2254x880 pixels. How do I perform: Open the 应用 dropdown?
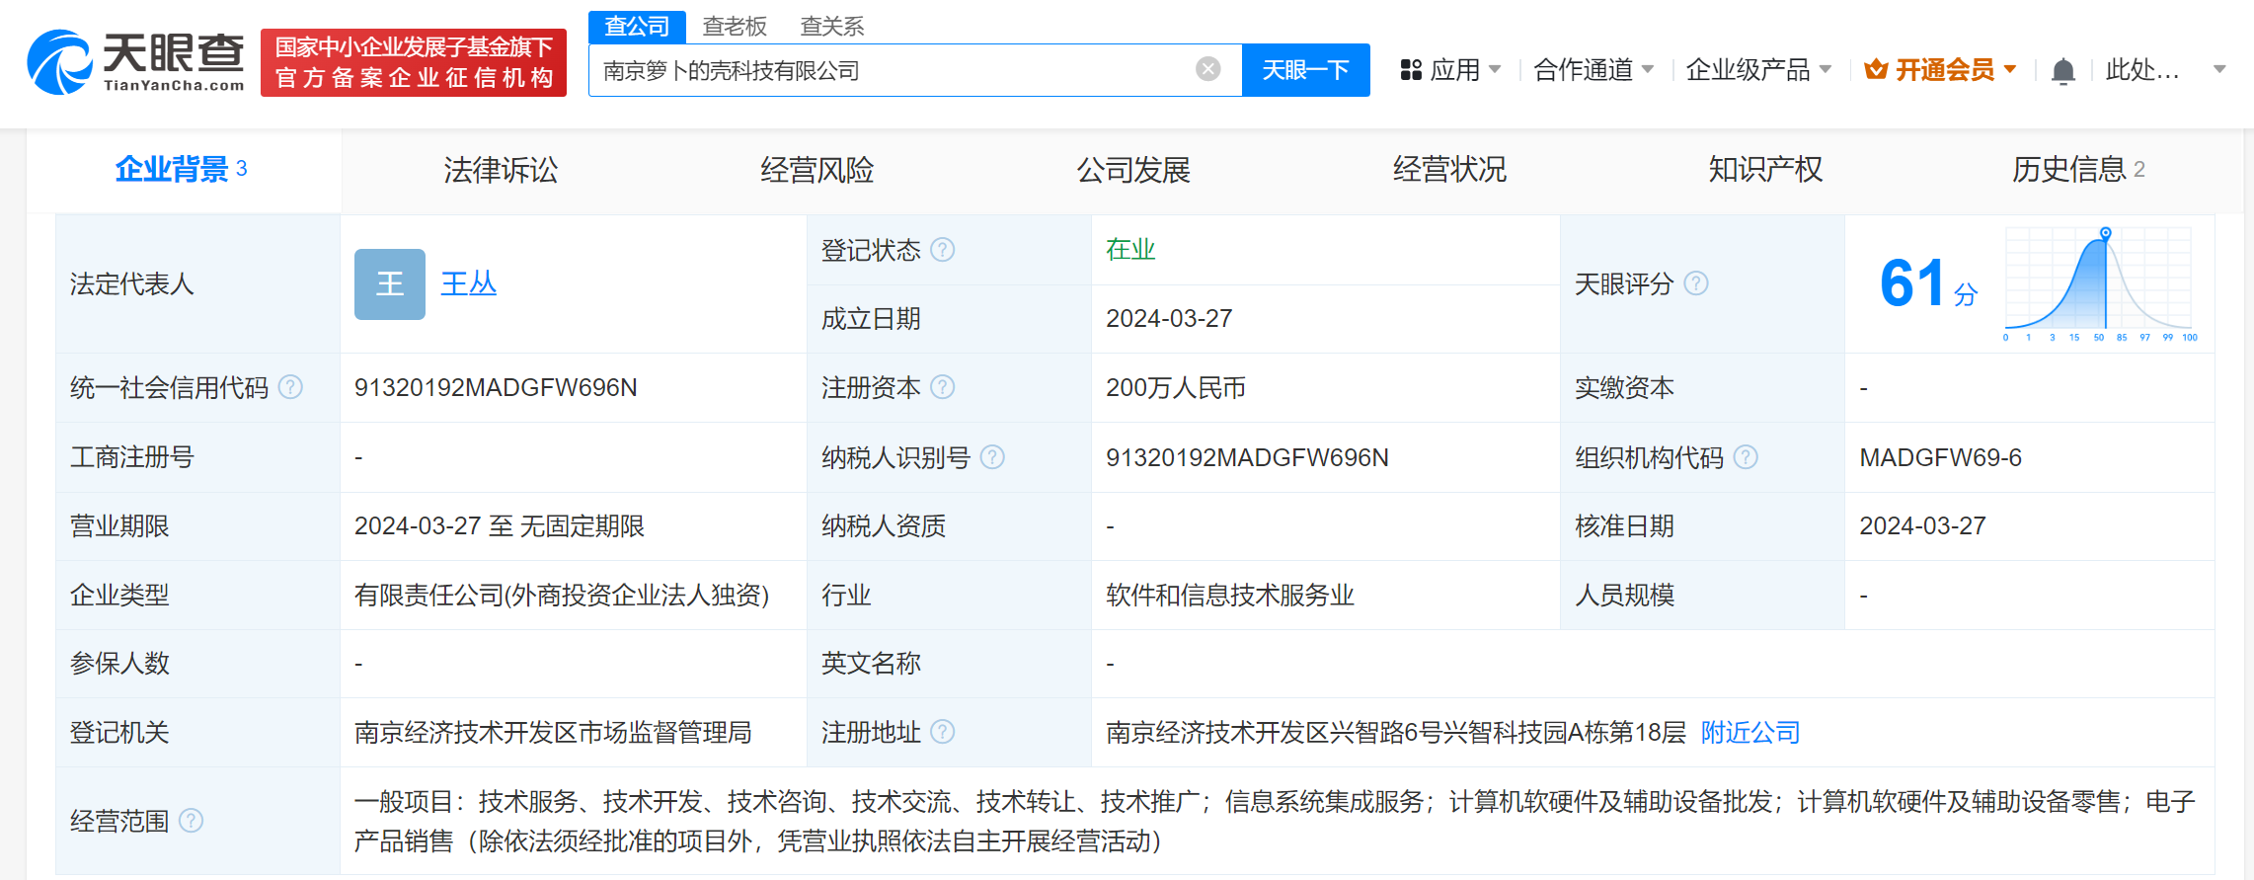coord(1451,70)
